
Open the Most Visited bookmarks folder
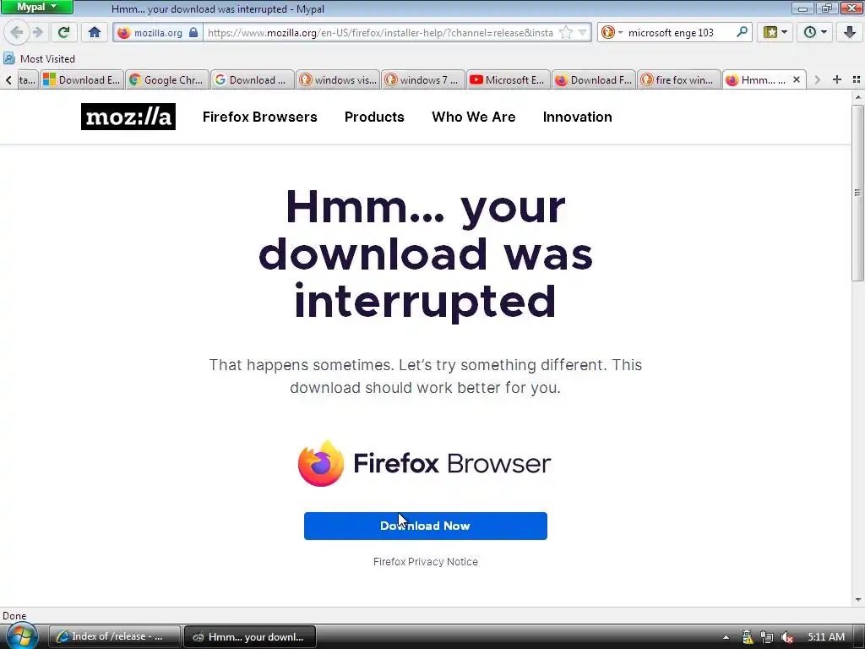(x=39, y=58)
